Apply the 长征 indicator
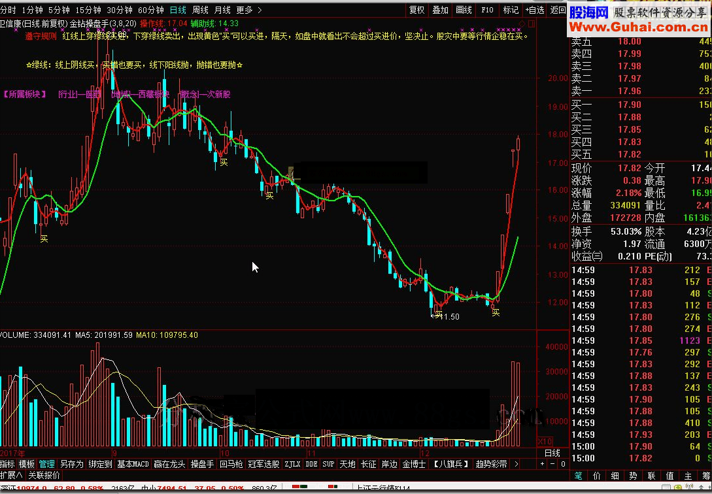 coord(368,464)
